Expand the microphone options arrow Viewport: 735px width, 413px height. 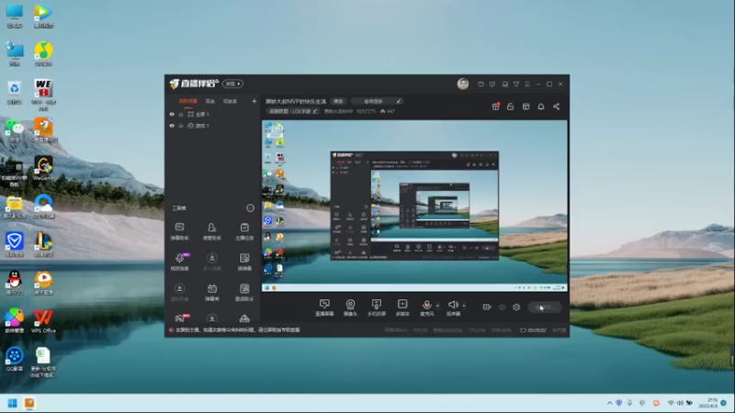(x=438, y=306)
